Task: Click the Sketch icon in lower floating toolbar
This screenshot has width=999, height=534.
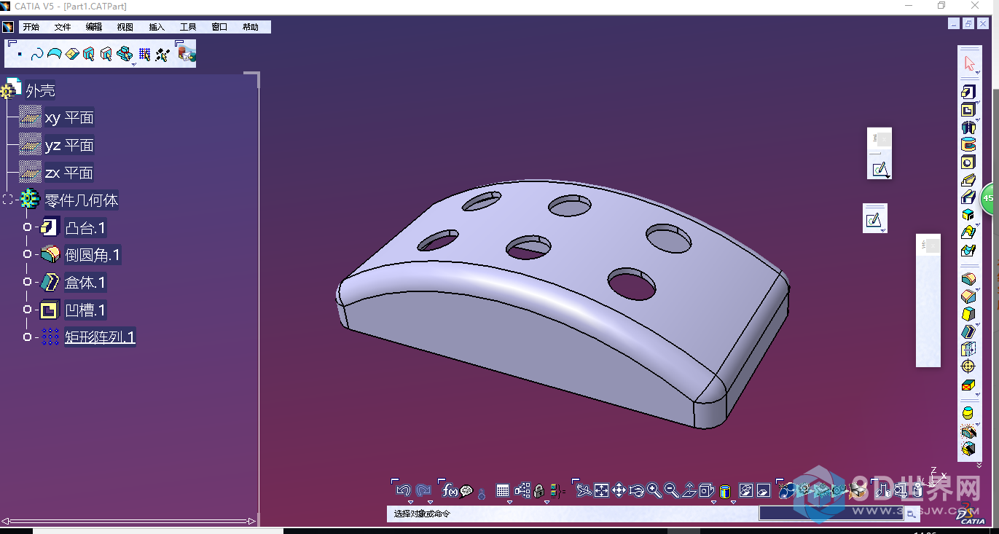Action: [x=874, y=220]
